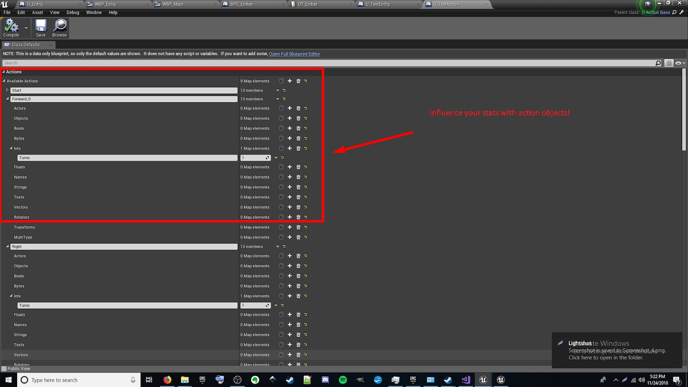688x387 pixels.
Task: Toggle the property matrix view icon
Action: coord(669,63)
